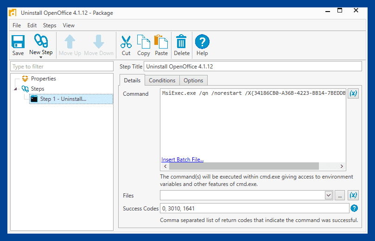375x241 pixels.
Task: Close the Package window
Action: [356, 10]
